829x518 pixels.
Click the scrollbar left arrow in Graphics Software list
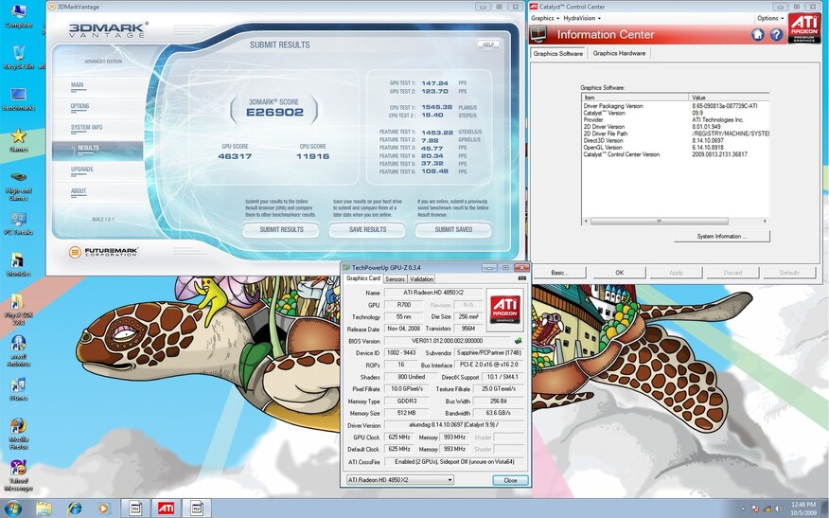point(585,222)
